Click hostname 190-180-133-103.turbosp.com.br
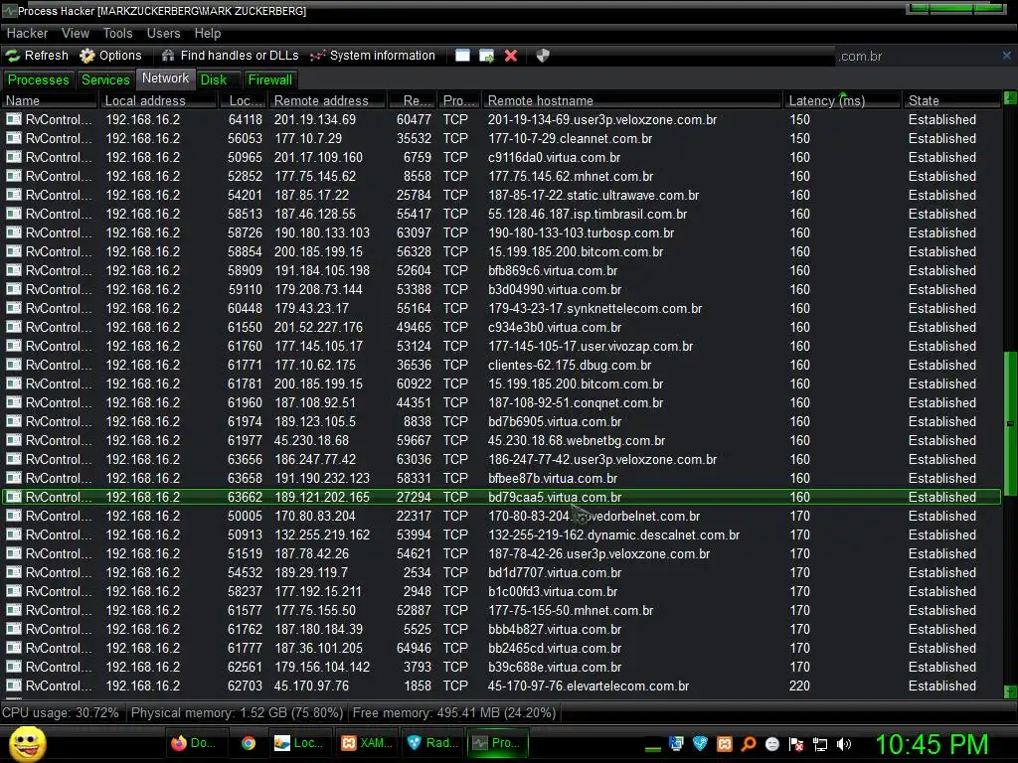Viewport: 1018px width, 763px height. (581, 232)
